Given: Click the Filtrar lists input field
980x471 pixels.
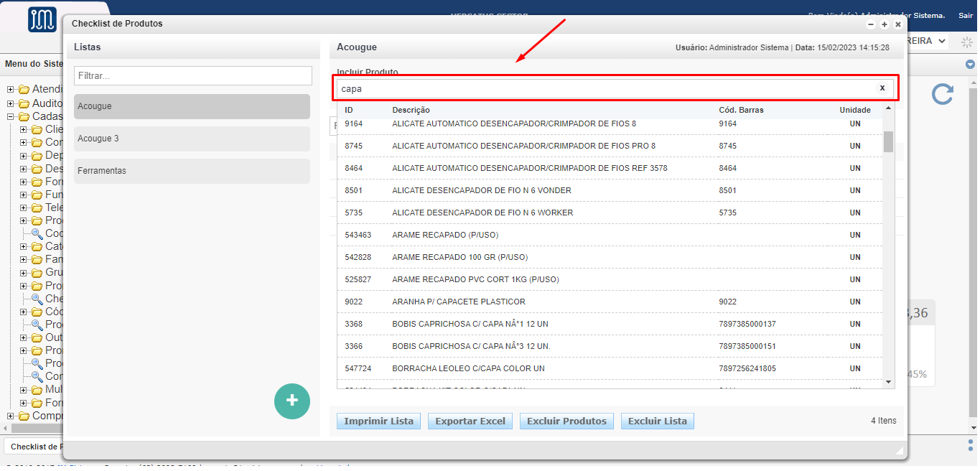Looking at the screenshot, I should point(192,76).
